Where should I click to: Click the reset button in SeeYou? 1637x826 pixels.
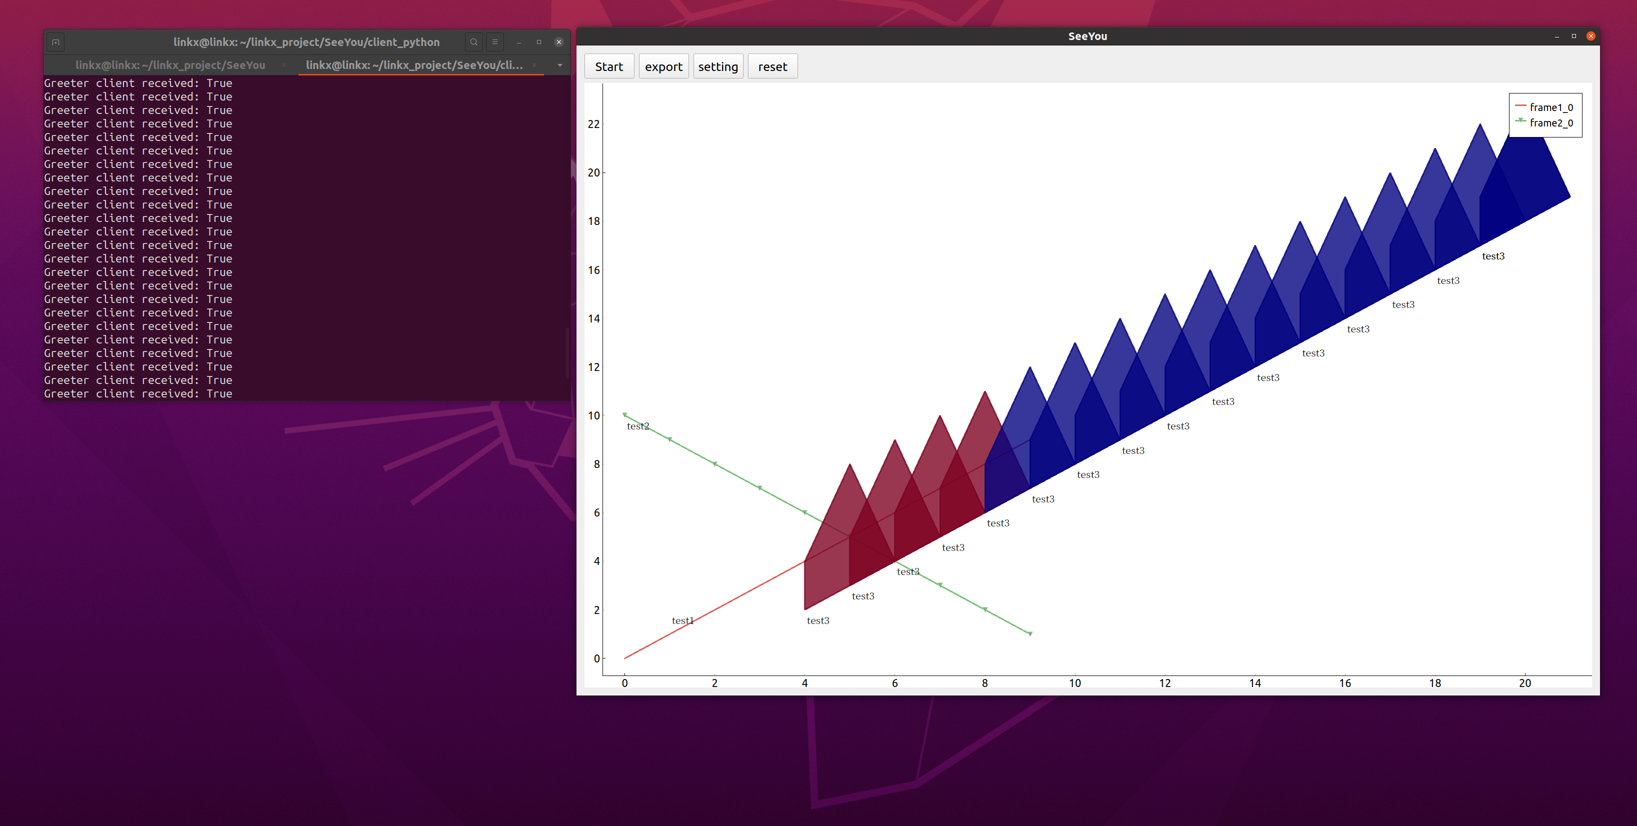point(772,66)
